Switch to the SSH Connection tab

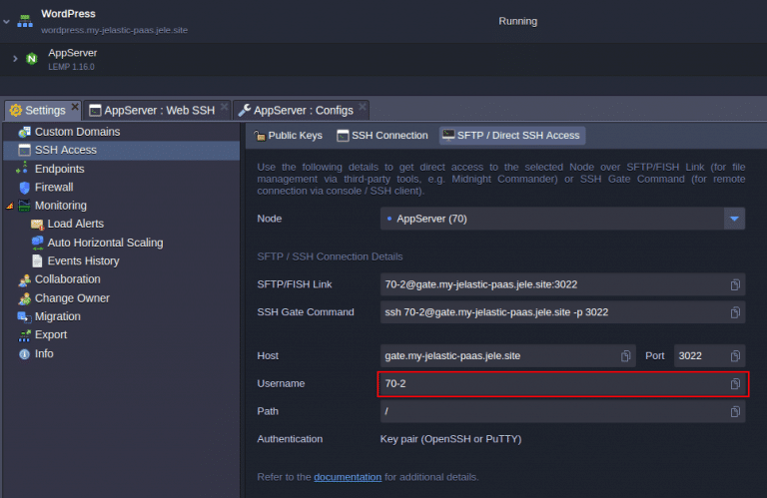[383, 136]
